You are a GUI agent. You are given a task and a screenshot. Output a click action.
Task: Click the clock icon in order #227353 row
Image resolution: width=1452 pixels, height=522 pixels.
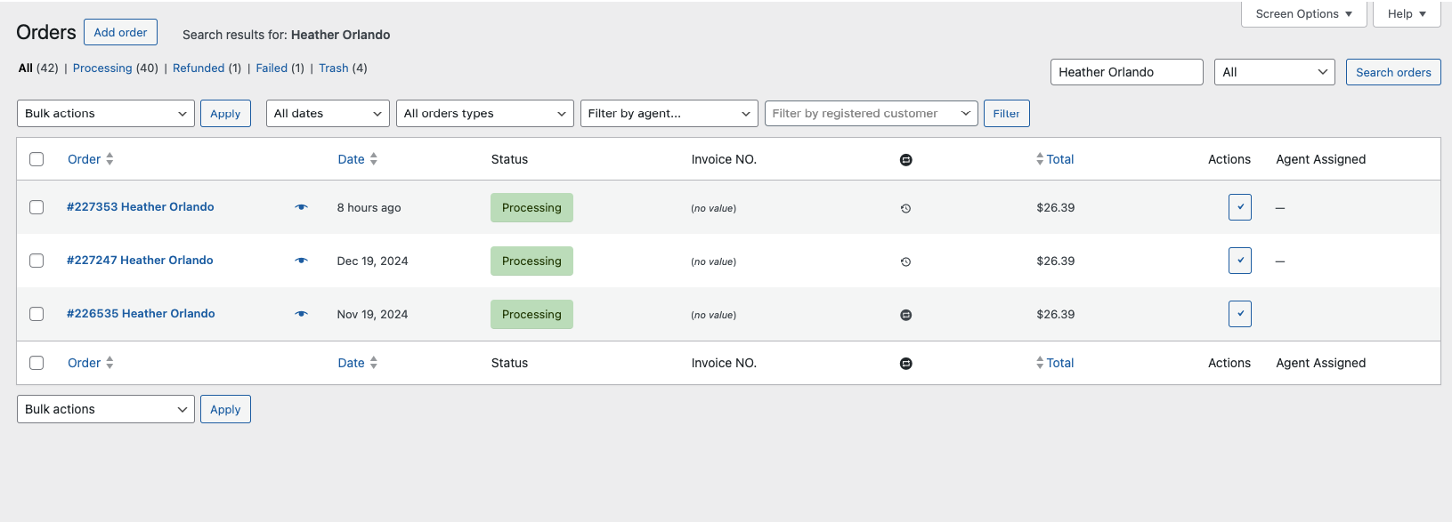905,208
